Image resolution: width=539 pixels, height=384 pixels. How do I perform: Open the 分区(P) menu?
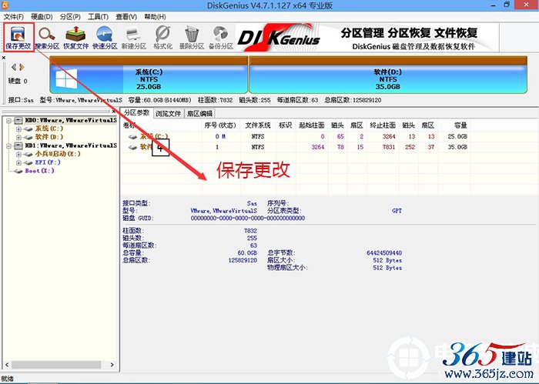point(70,17)
